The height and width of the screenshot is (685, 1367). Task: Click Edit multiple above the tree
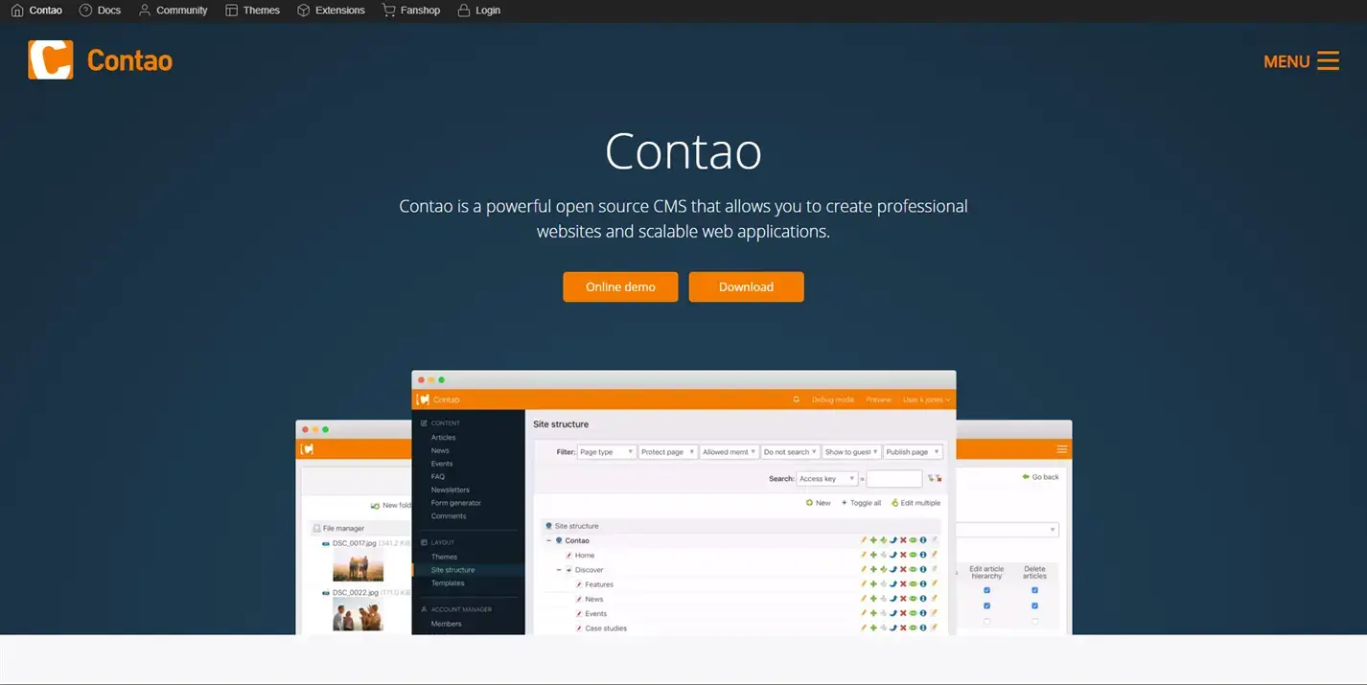click(915, 503)
